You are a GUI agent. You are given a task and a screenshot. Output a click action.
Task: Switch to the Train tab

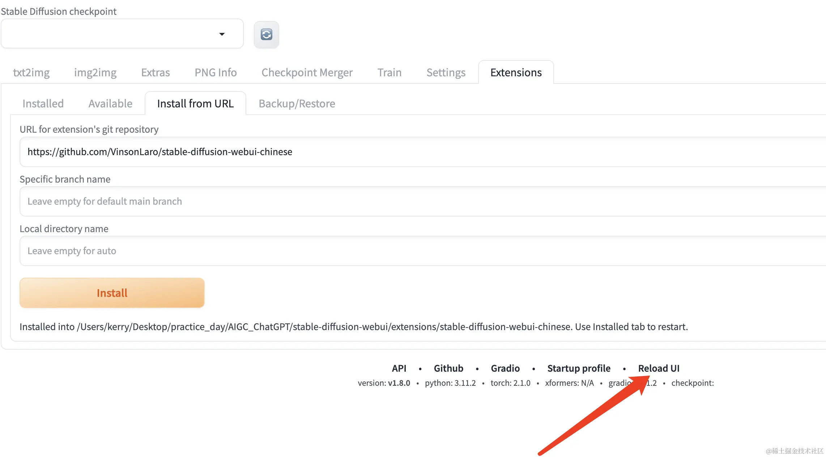(x=389, y=72)
